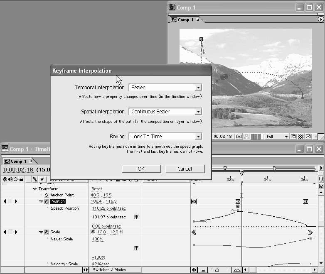Click Cancel in Keyframe Interpolation dialog
The height and width of the screenshot is (274, 325).
185,169
